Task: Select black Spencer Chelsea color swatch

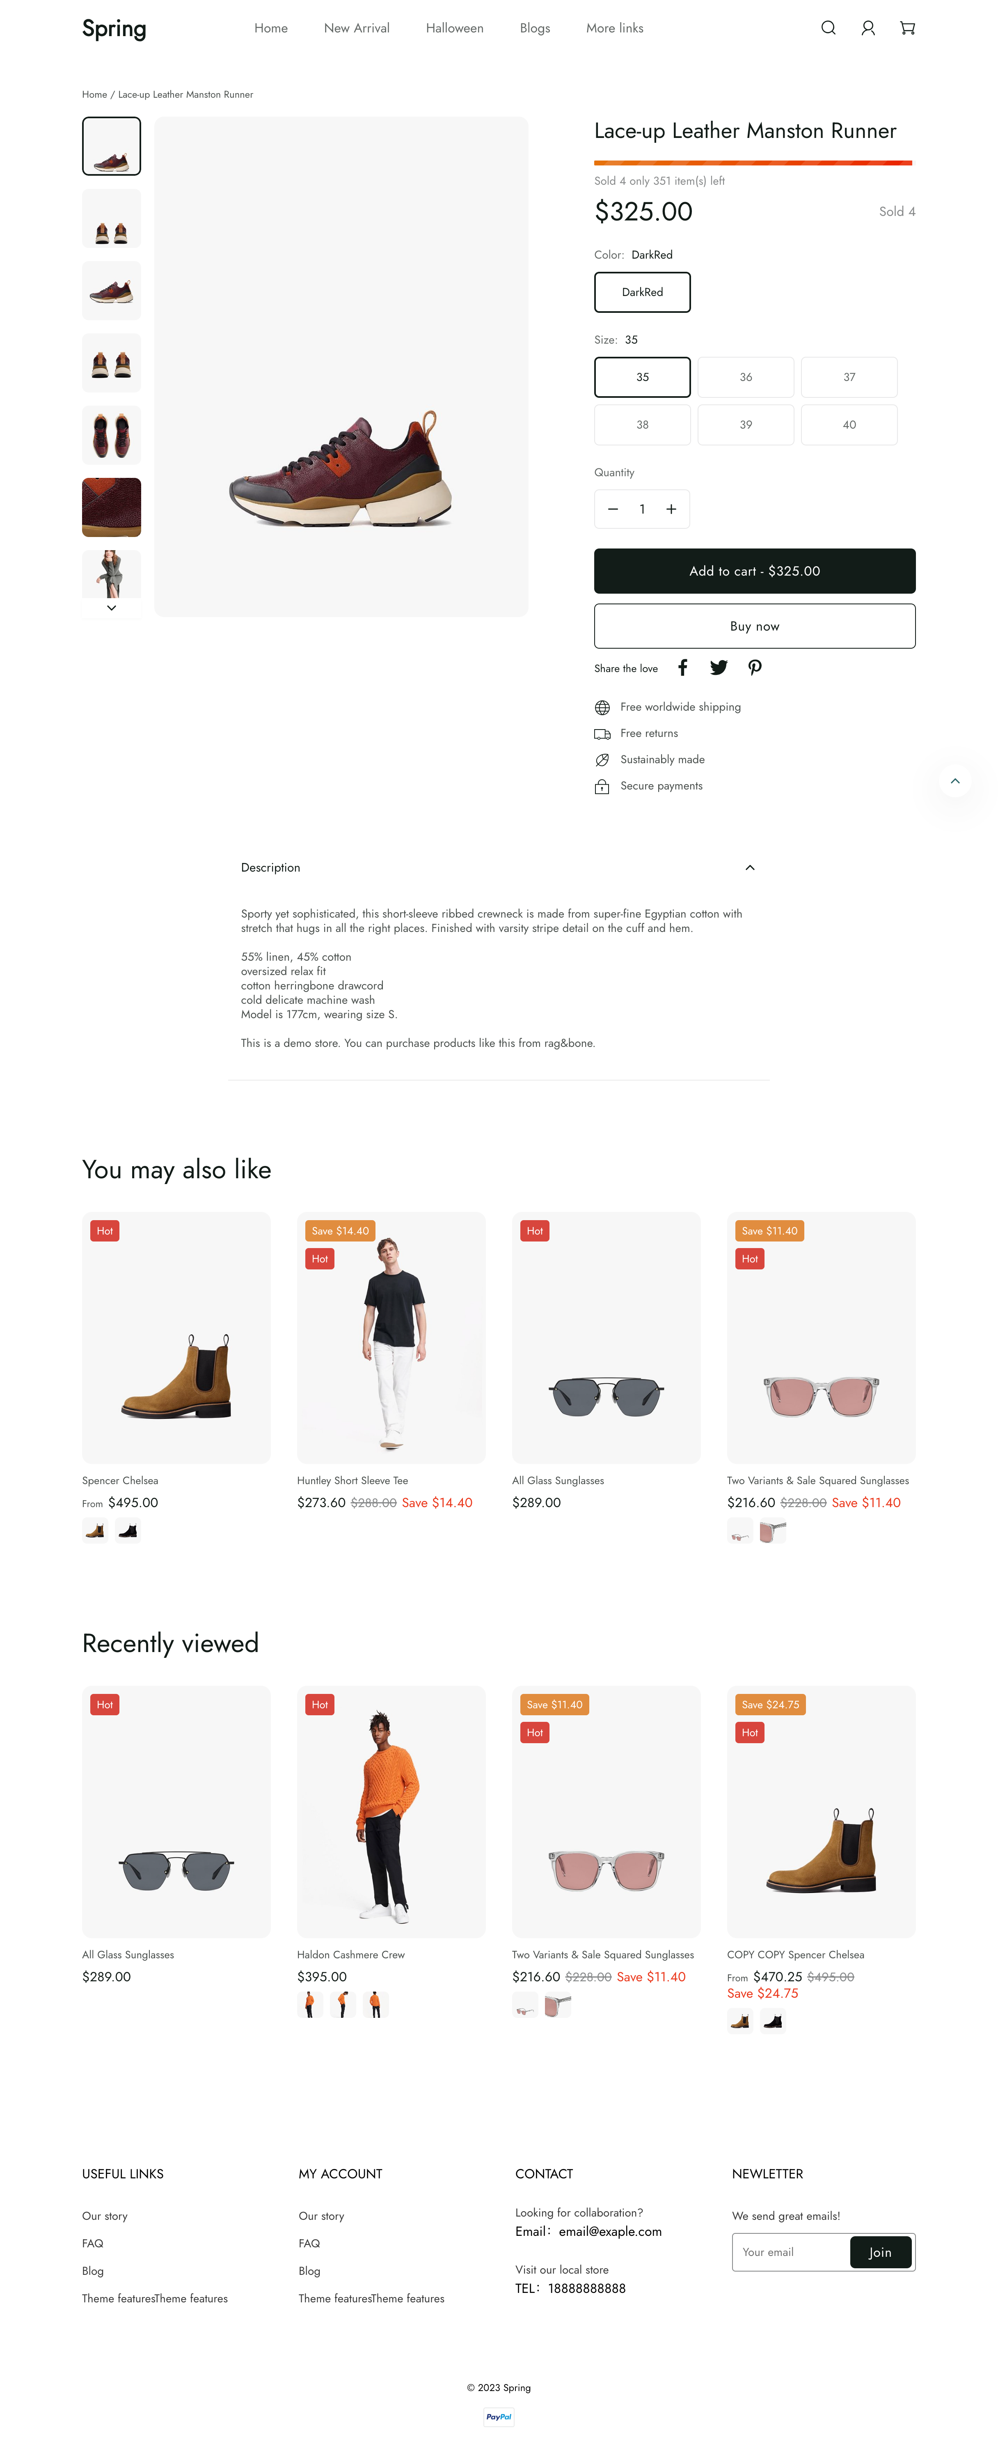Action: pos(128,1531)
